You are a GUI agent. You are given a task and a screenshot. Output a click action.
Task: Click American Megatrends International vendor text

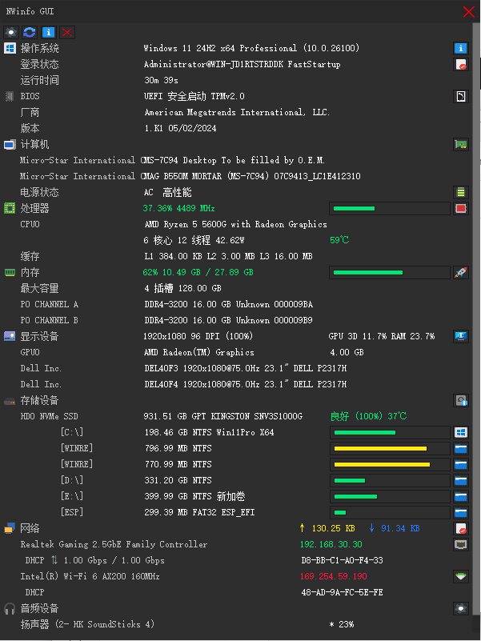point(237,112)
